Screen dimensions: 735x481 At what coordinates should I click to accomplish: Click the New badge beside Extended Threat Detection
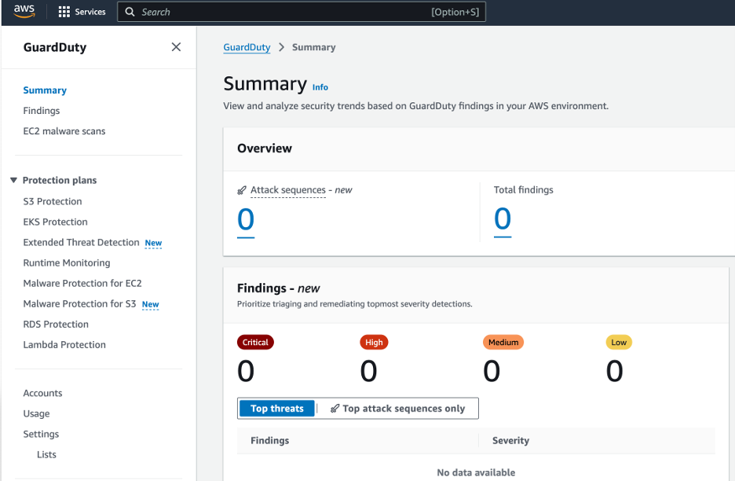(x=153, y=243)
